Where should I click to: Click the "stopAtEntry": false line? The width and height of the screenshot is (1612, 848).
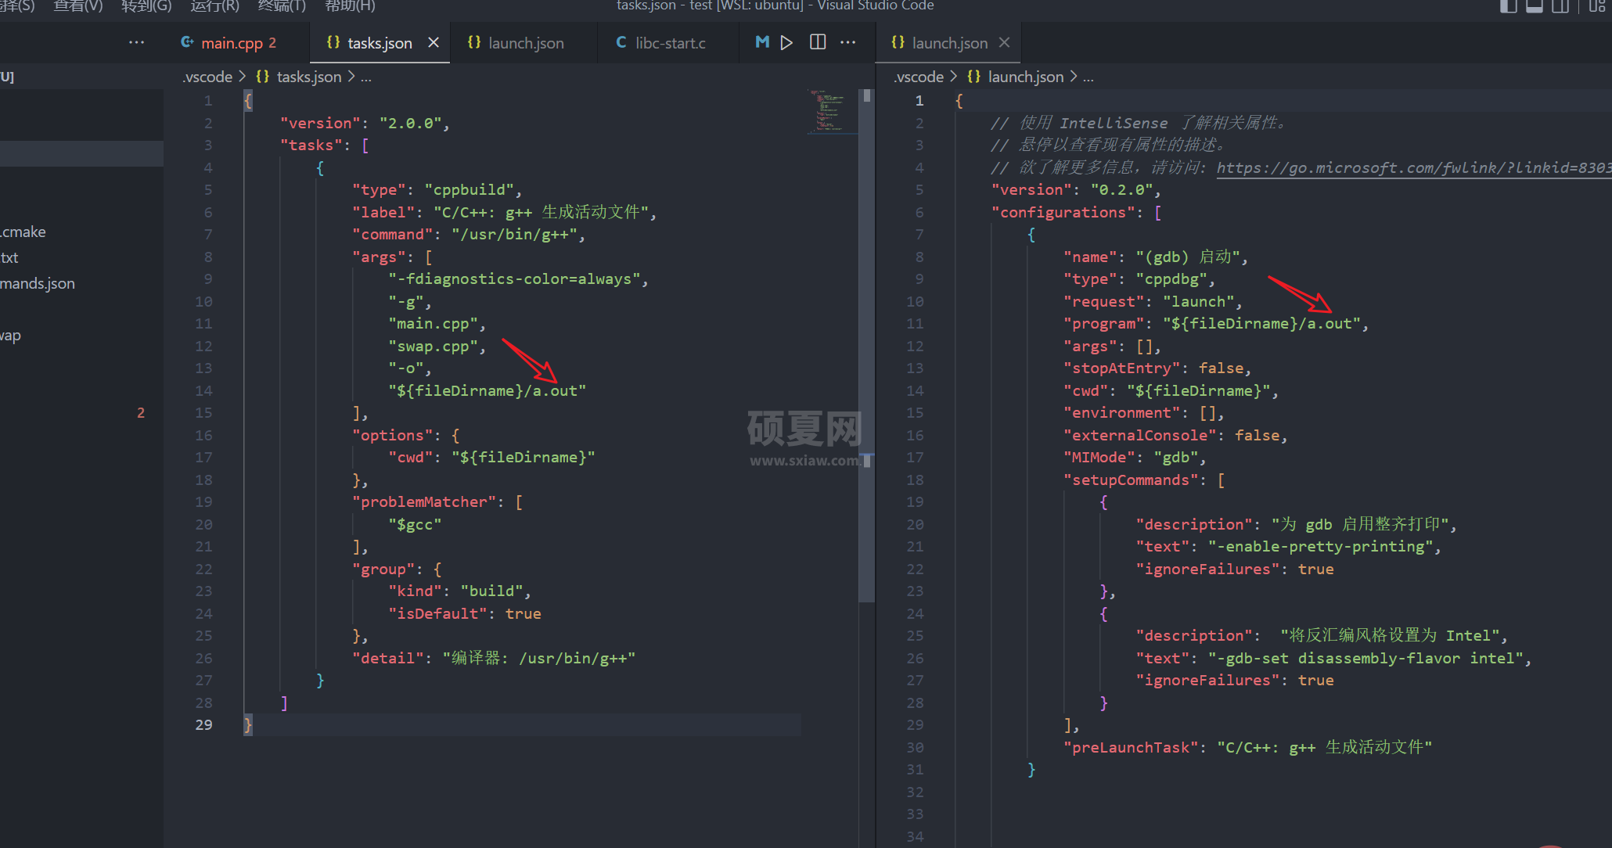click(1157, 368)
